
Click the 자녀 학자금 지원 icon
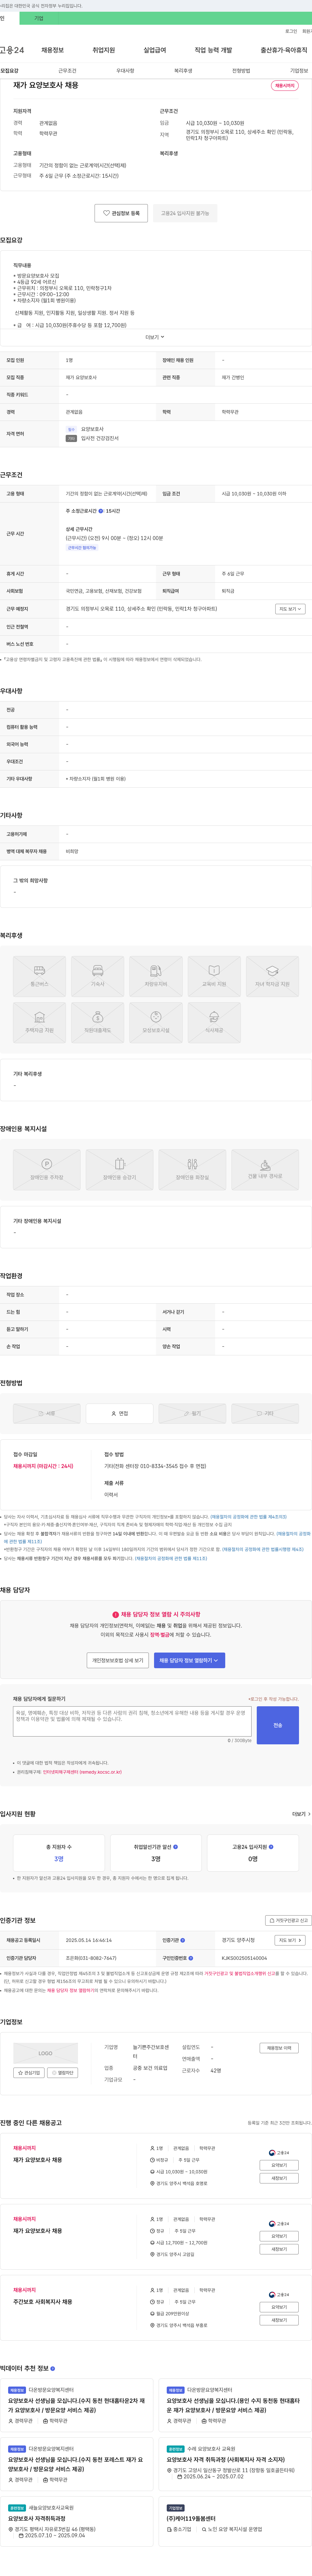point(272,976)
